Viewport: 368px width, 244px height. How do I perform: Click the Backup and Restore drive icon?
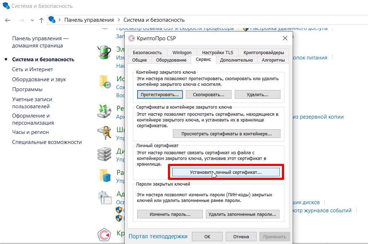coord(105,112)
